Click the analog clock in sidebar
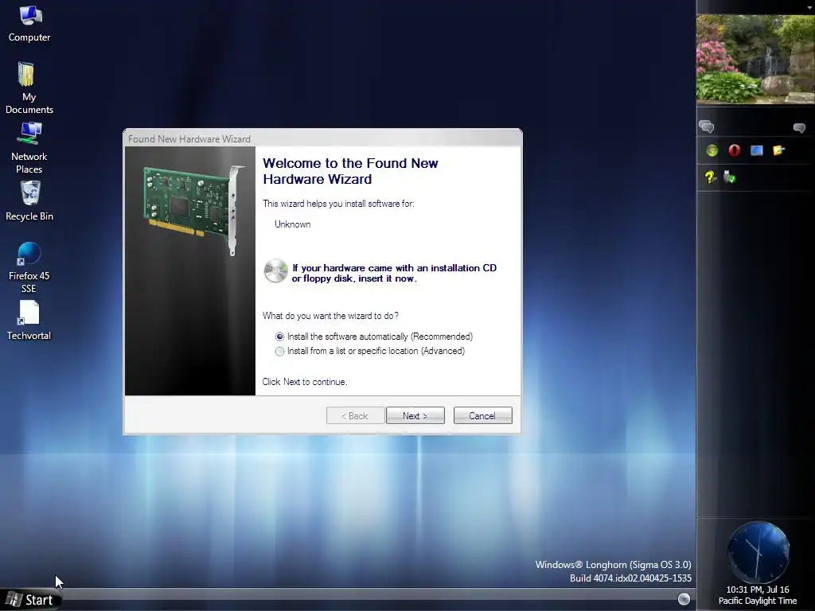 (758, 552)
